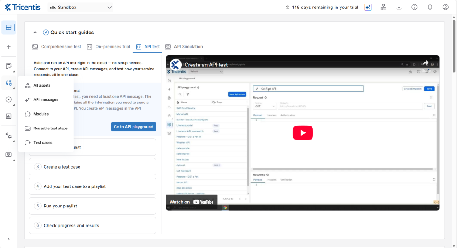Select Test cases in flyout menu
The height and width of the screenshot is (248, 457).
[x=46, y=142]
